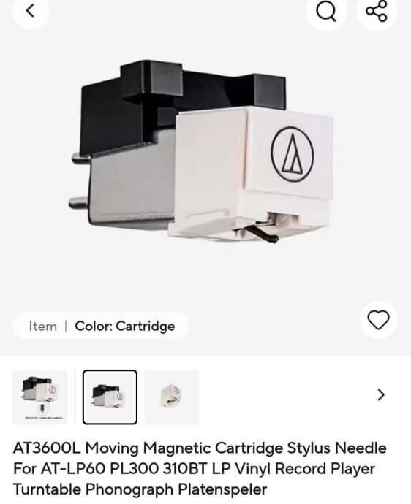Tap the words Turntable Phonograph Platenspeler
The height and width of the screenshot is (504, 411).
tap(140, 489)
